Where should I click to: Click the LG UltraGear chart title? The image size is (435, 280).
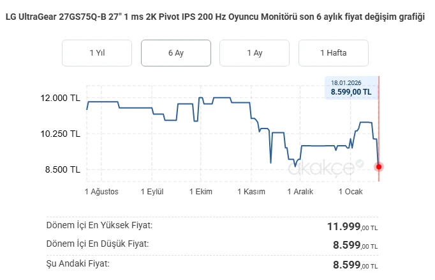(x=214, y=17)
